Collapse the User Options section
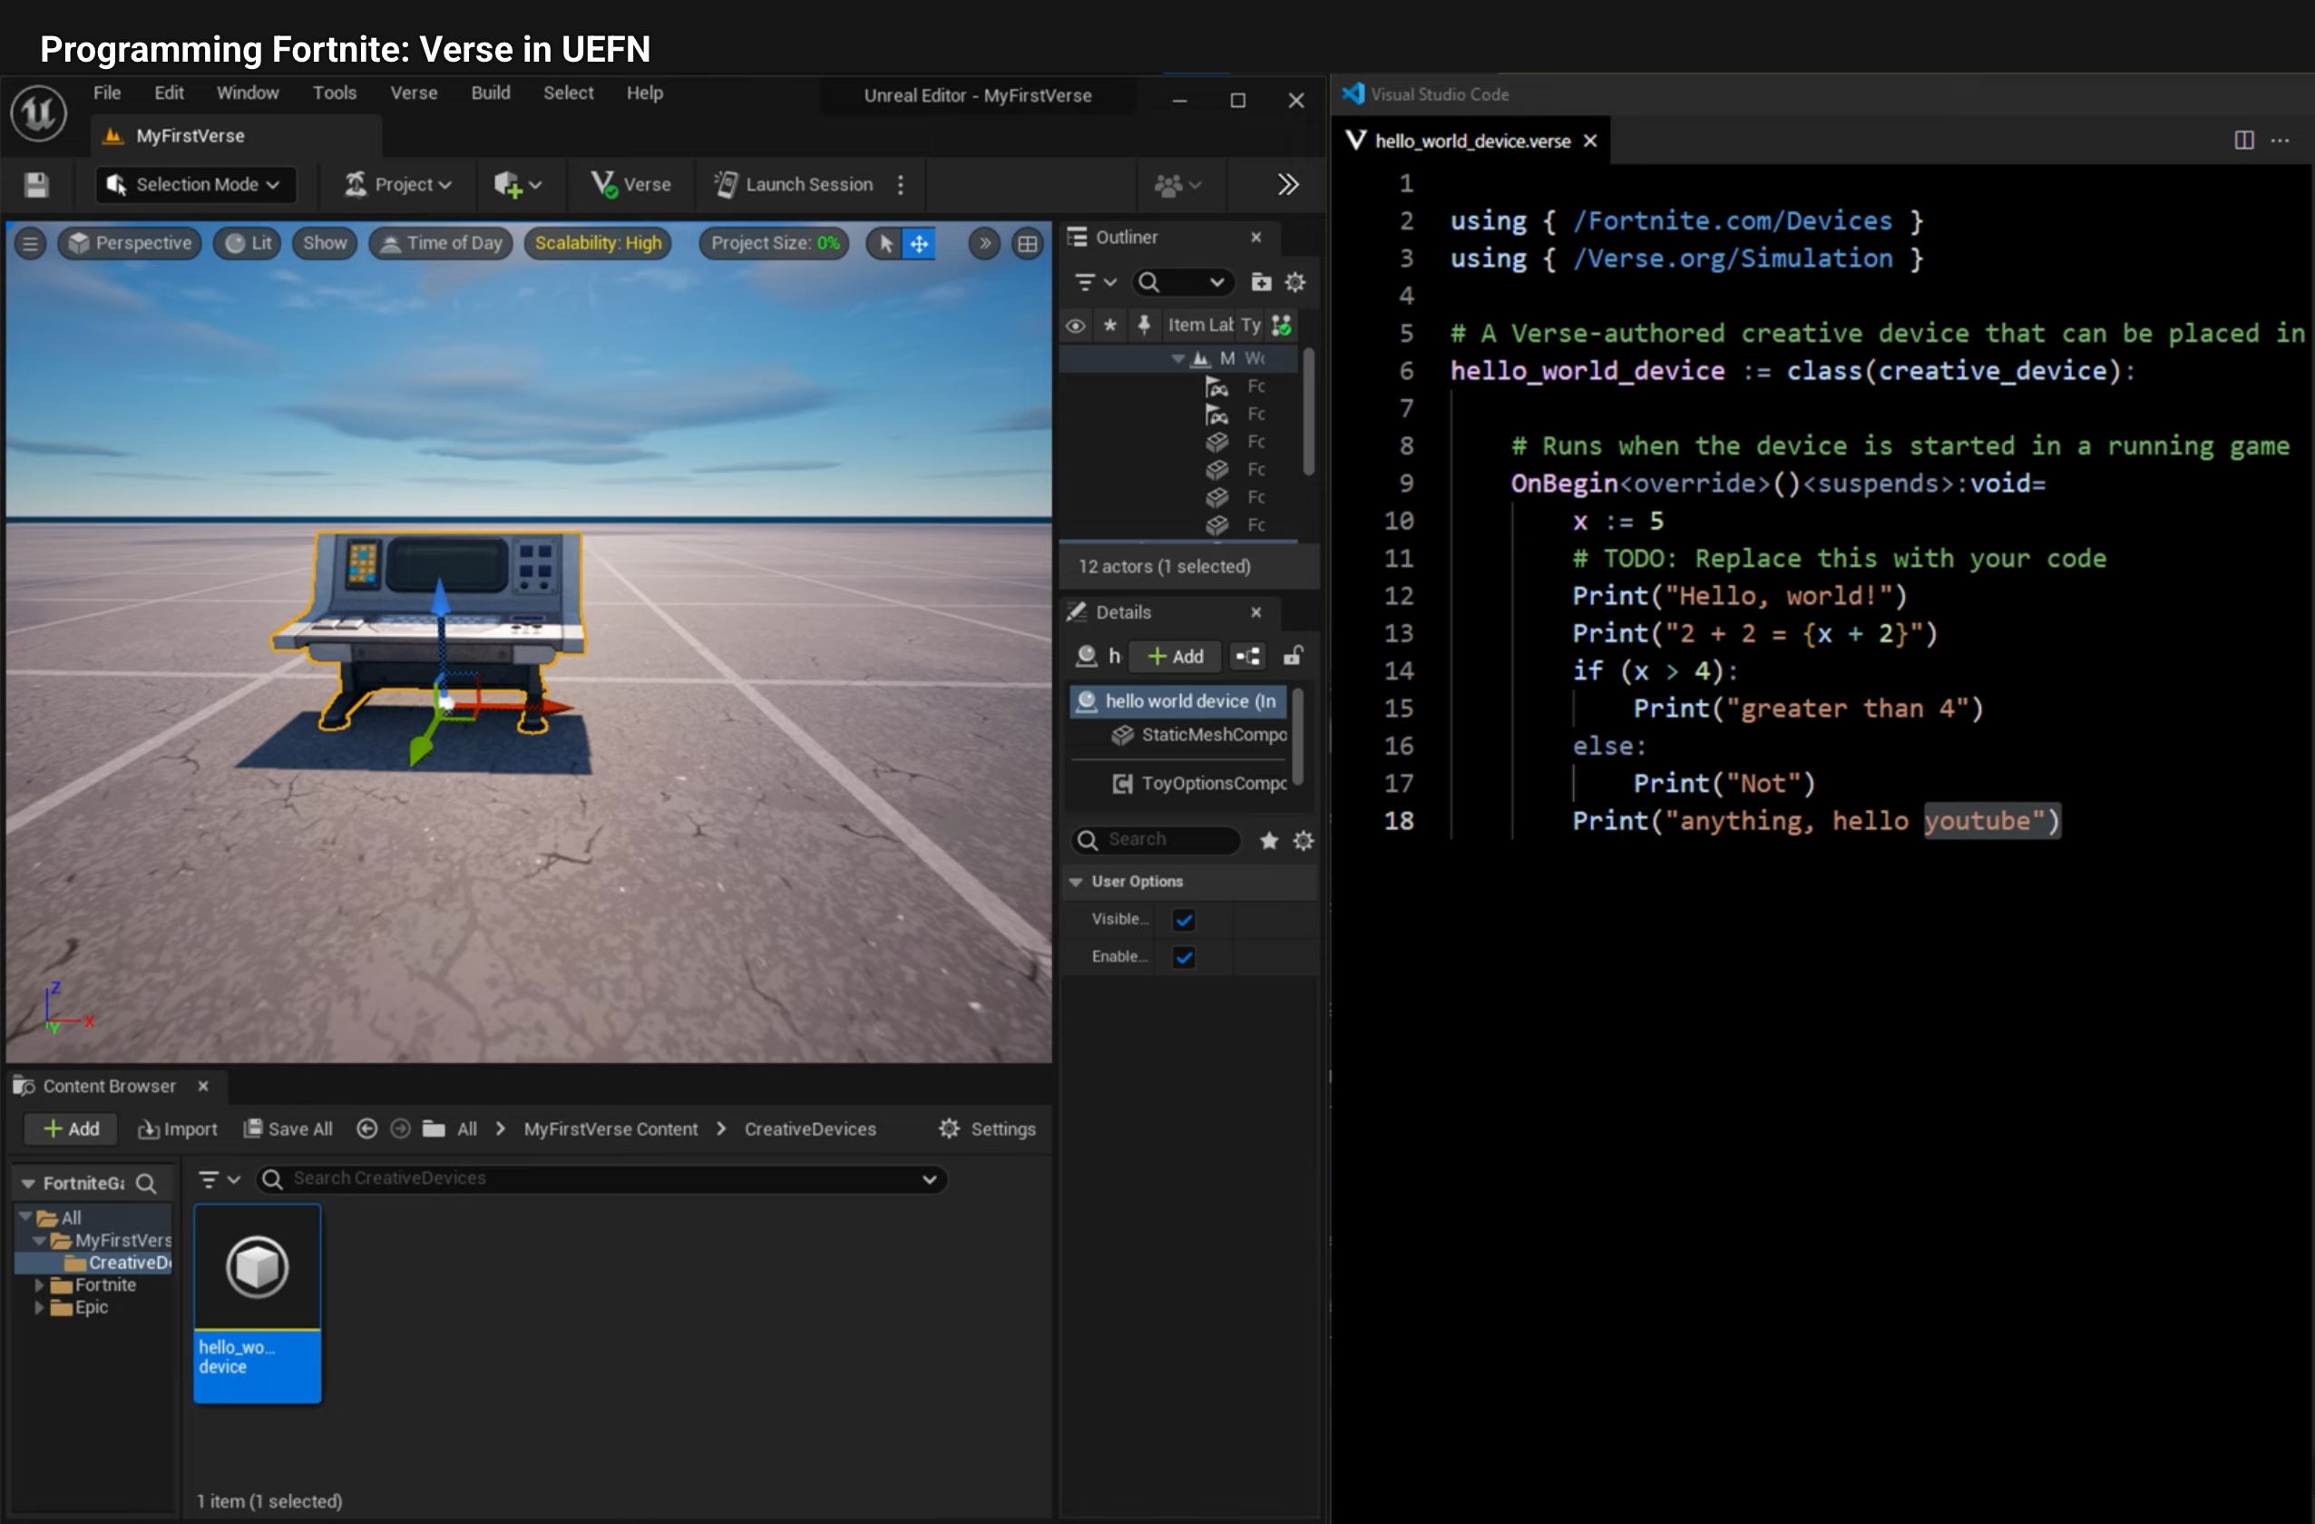The image size is (2315, 1524). coord(1076,881)
